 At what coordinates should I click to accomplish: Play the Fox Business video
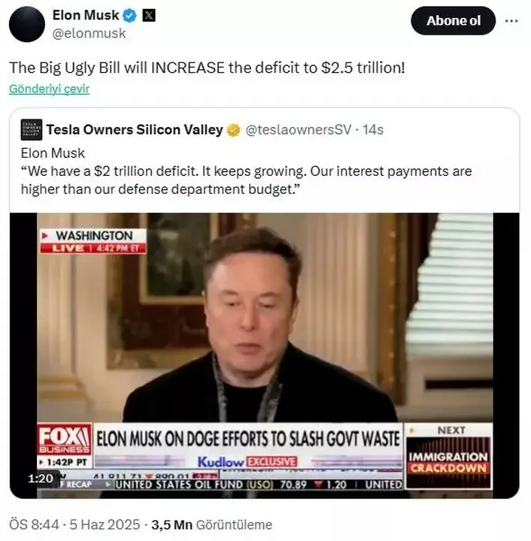265,355
